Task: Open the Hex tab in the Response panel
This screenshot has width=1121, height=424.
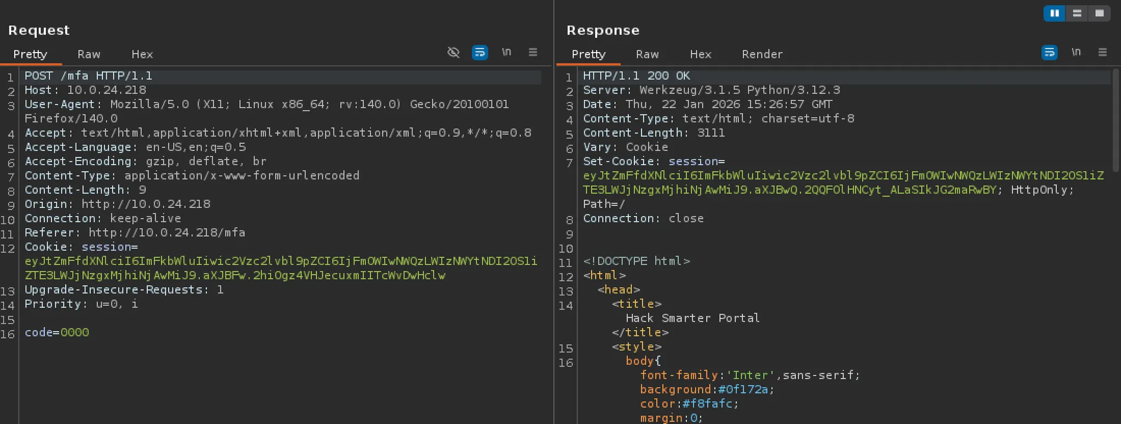Action: pyautogui.click(x=700, y=54)
